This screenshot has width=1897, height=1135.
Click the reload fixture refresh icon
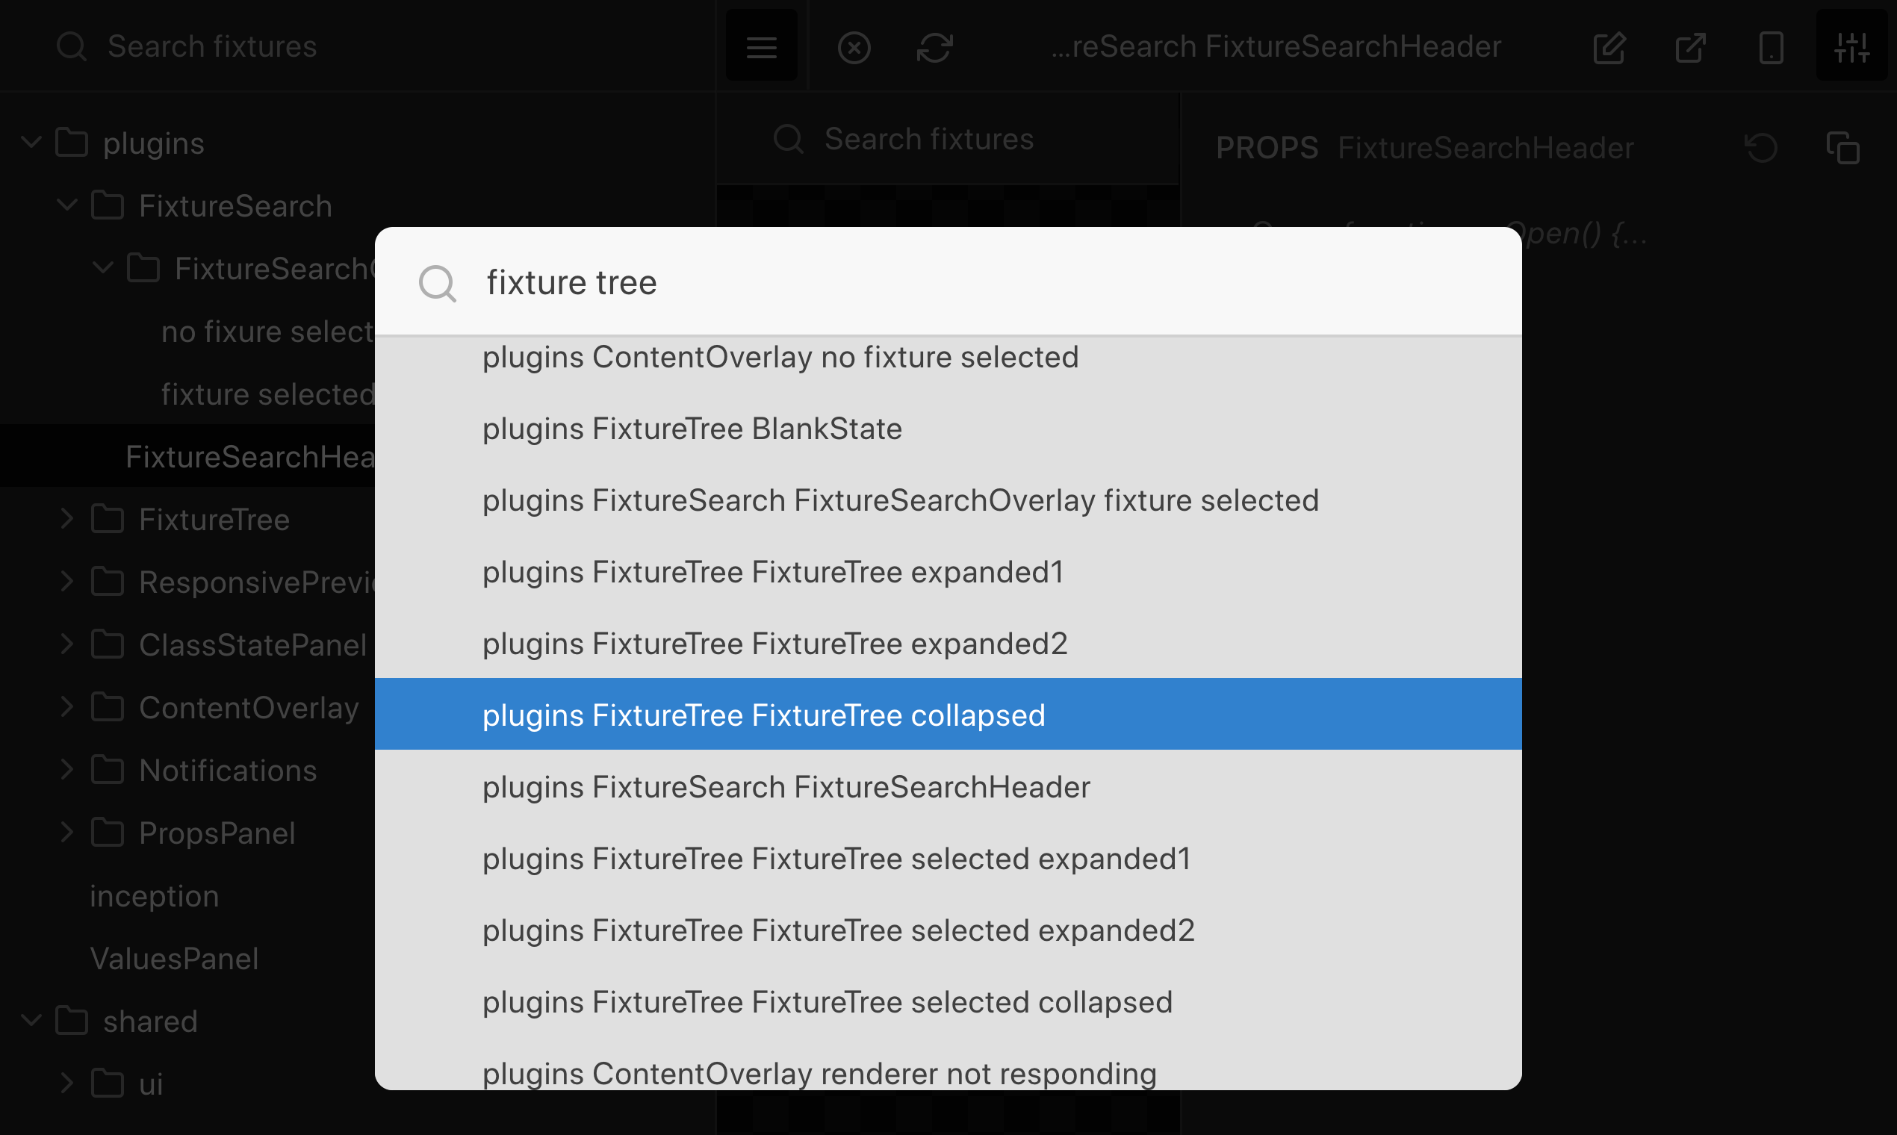tap(934, 48)
